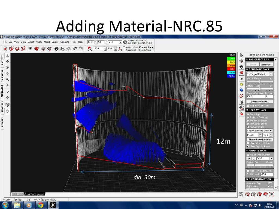Click the globe climate location icon
The width and height of the screenshot is (279, 209).
coord(125,42)
